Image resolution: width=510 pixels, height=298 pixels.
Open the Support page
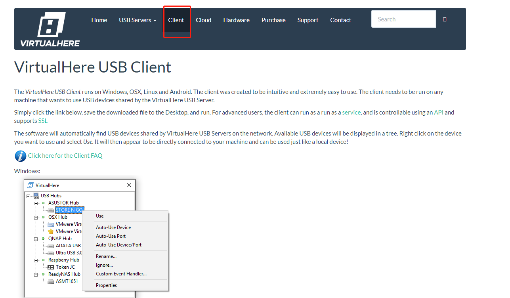tap(308, 20)
